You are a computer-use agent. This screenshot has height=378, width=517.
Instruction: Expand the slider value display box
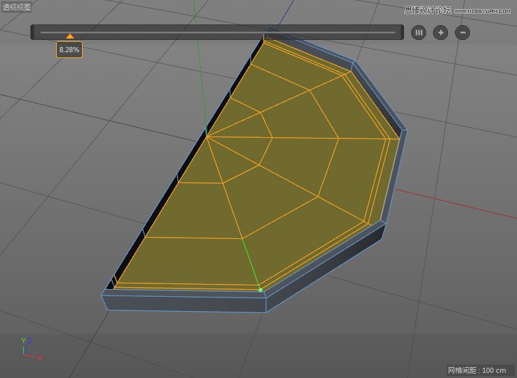pyautogui.click(x=68, y=49)
